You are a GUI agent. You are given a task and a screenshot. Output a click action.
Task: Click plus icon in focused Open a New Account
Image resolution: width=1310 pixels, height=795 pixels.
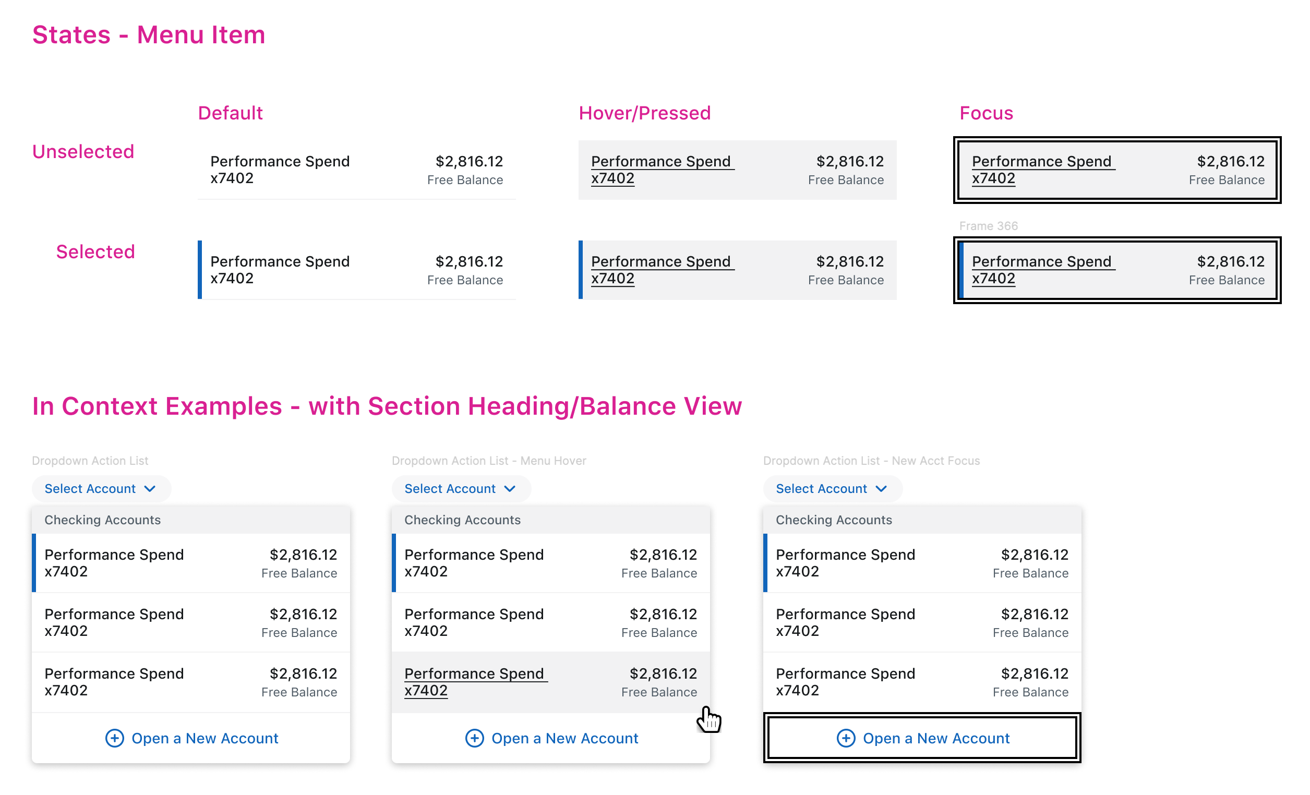tap(845, 738)
